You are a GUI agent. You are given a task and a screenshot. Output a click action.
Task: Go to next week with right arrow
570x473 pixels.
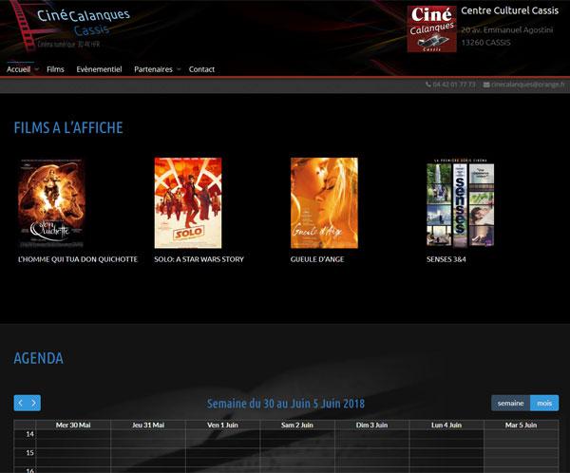tap(34, 403)
